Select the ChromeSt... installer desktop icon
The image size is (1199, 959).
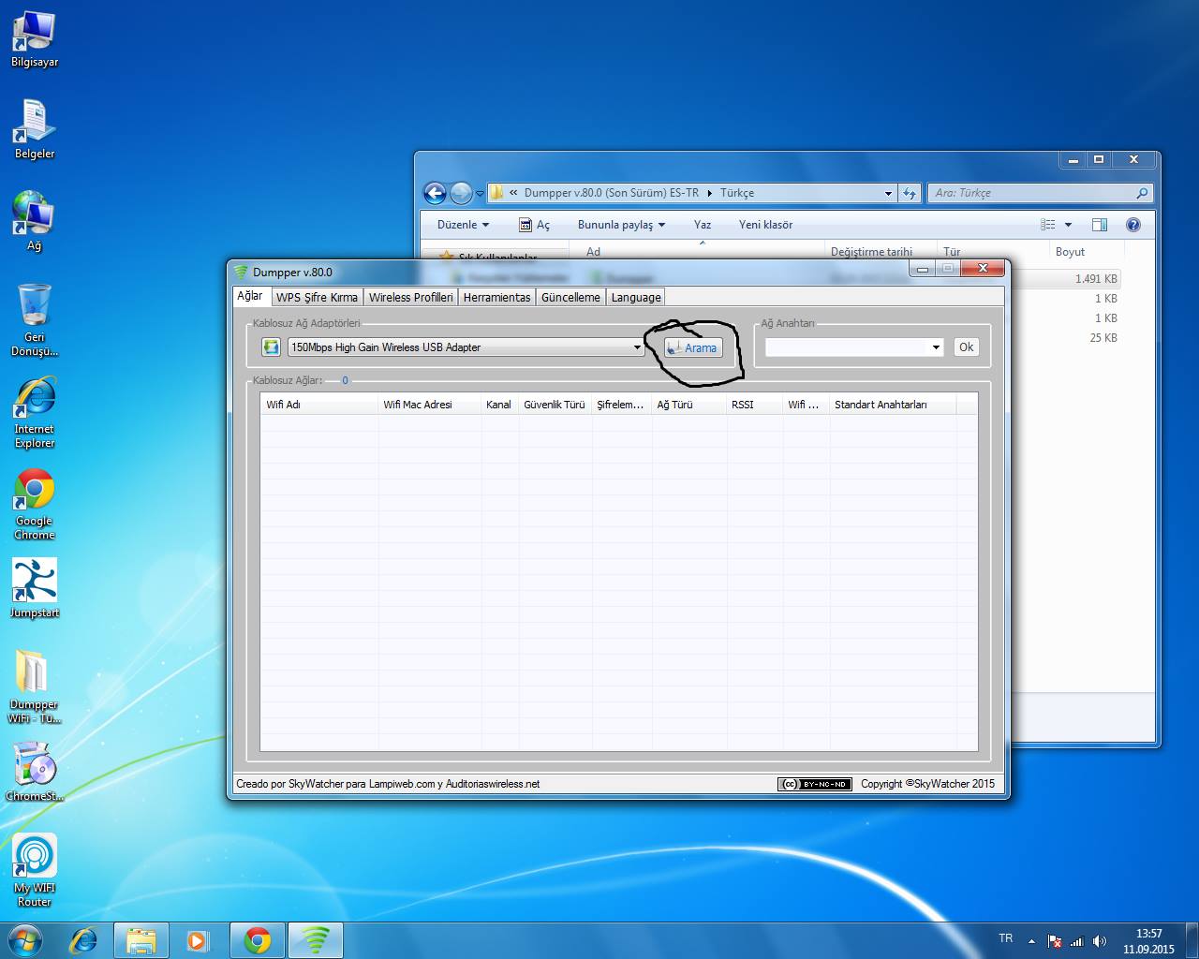(x=35, y=773)
